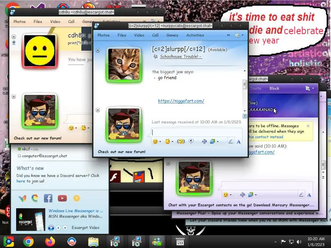Play the Escargot Video
This screenshot has width=331, height=248.
pos(51,228)
